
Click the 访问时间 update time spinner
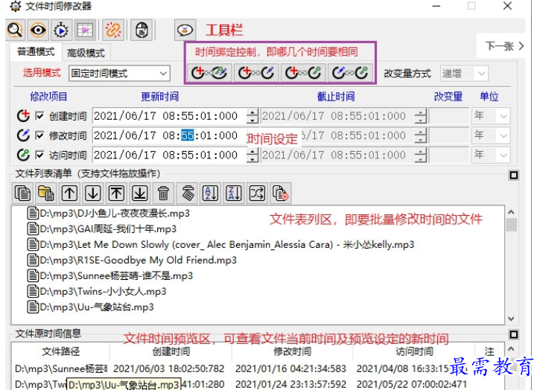pyautogui.click(x=252, y=156)
